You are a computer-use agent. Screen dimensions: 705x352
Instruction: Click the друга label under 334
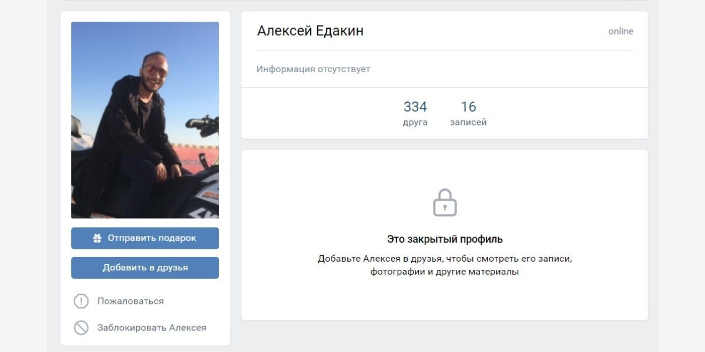(x=415, y=123)
